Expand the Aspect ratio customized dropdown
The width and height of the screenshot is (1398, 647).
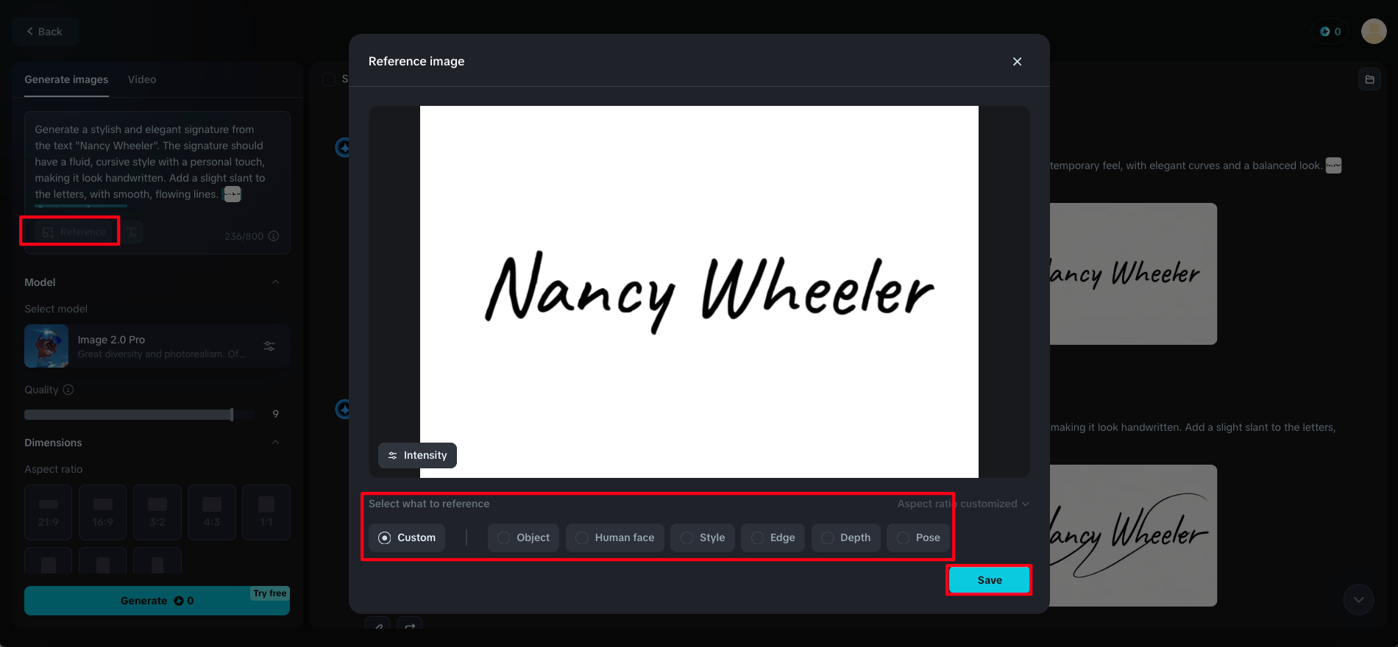(962, 504)
